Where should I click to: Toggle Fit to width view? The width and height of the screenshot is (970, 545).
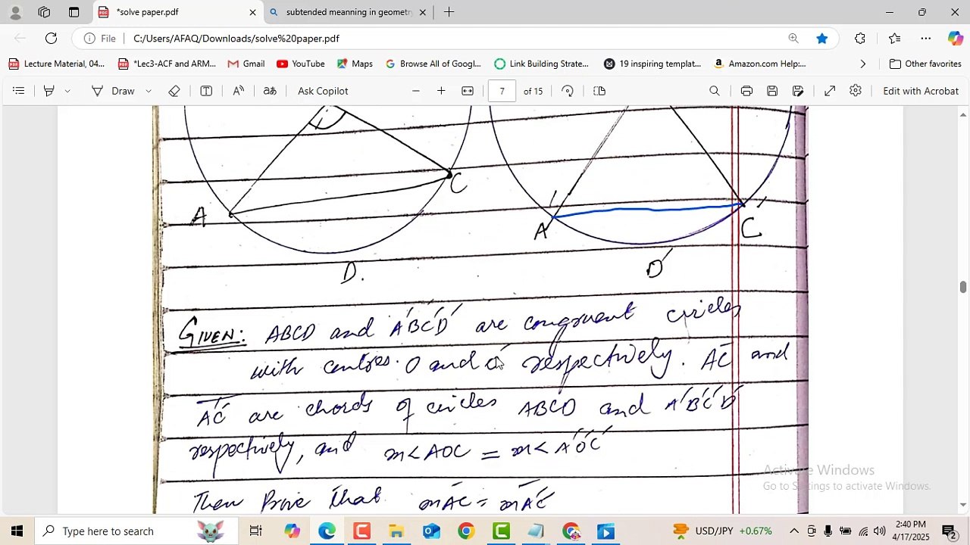click(468, 91)
